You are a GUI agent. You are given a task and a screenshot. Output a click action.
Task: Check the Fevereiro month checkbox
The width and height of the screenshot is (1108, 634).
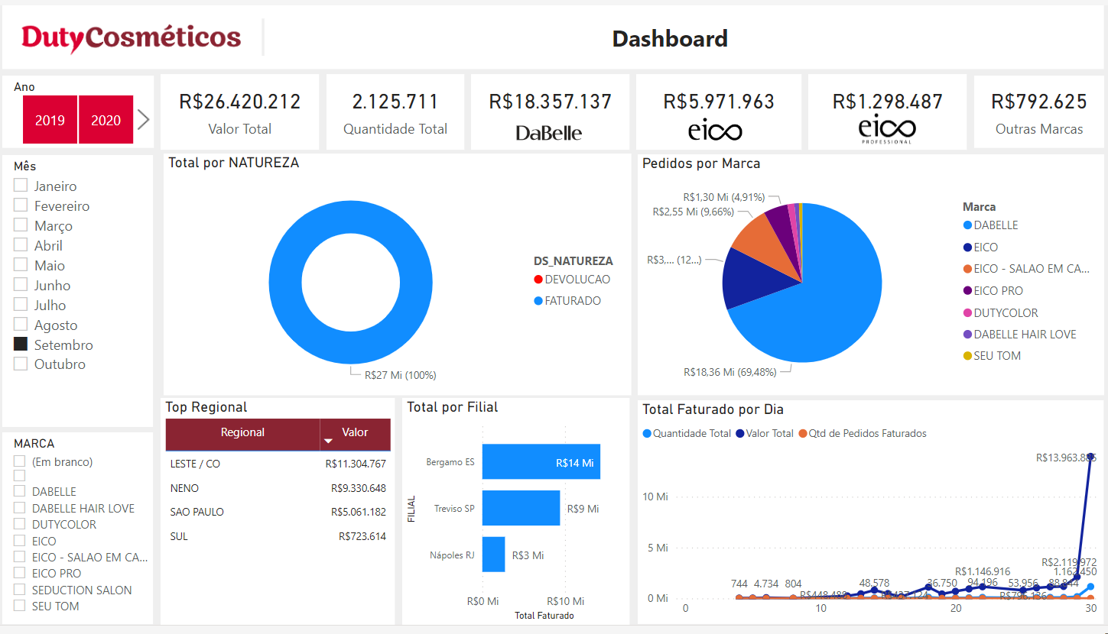click(x=21, y=205)
